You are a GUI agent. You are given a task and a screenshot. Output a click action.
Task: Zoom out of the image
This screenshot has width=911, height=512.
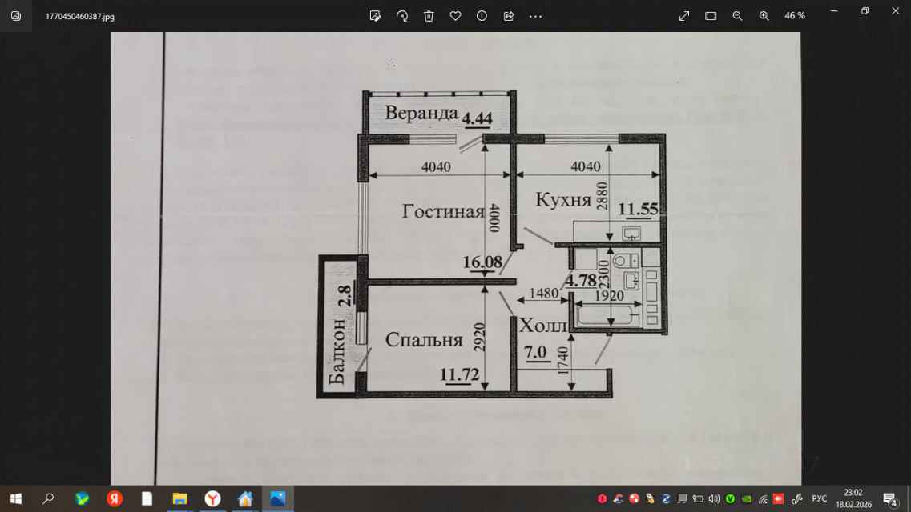(x=737, y=16)
